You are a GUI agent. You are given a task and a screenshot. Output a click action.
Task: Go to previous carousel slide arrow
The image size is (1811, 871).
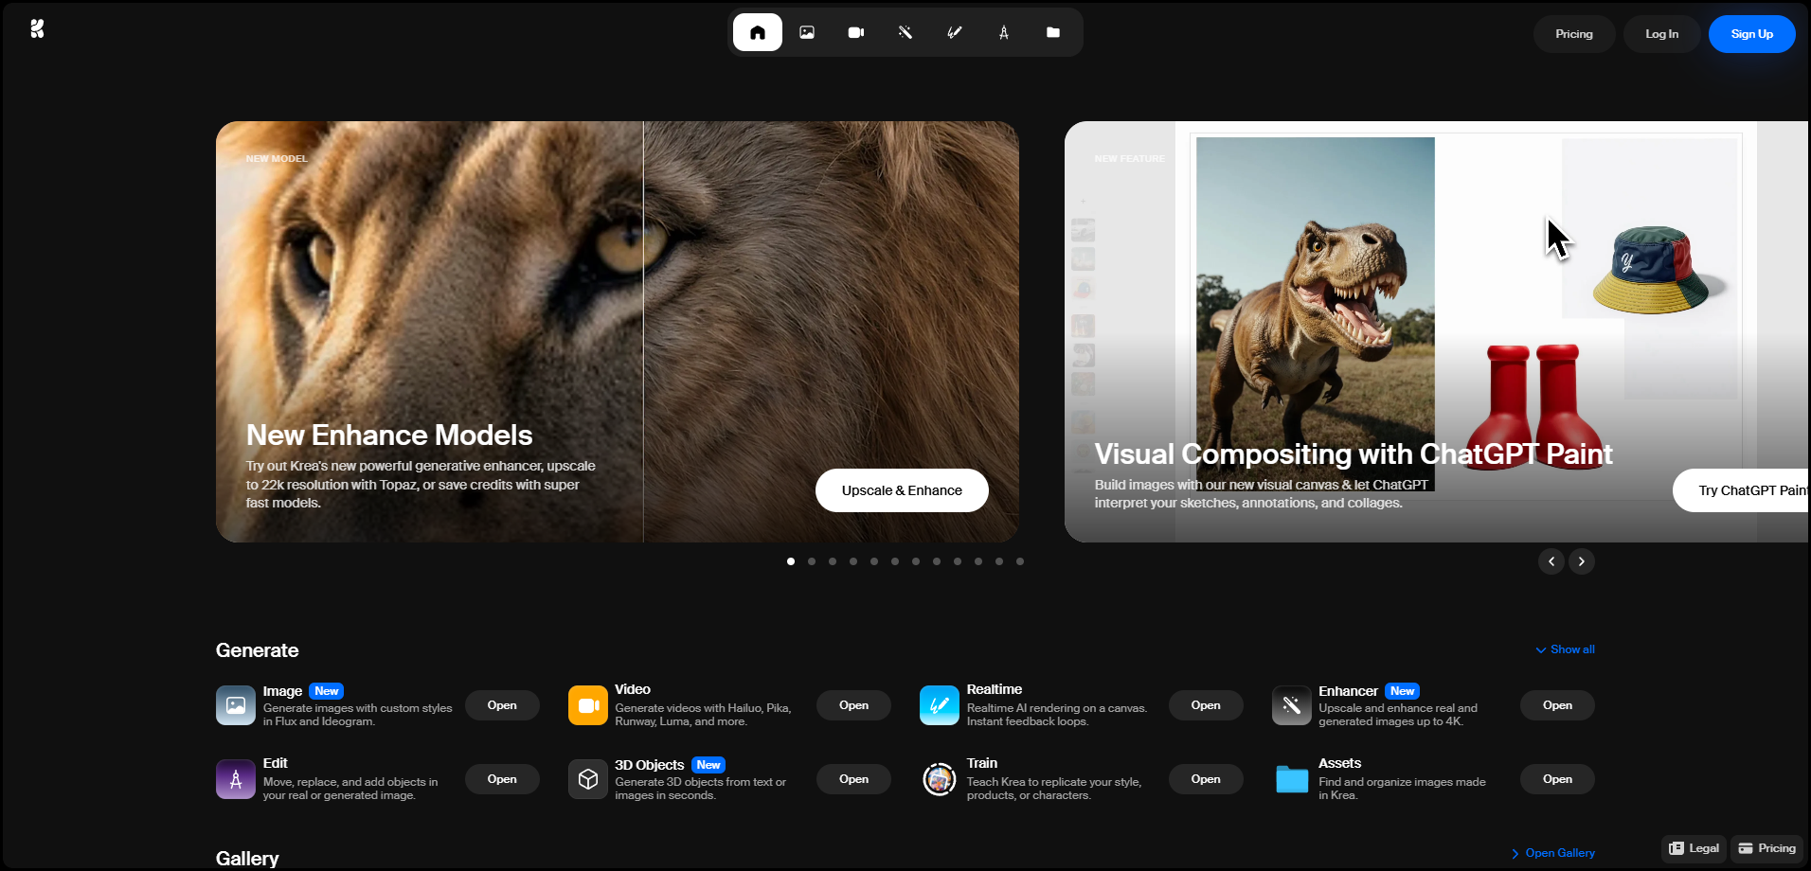coord(1551,561)
